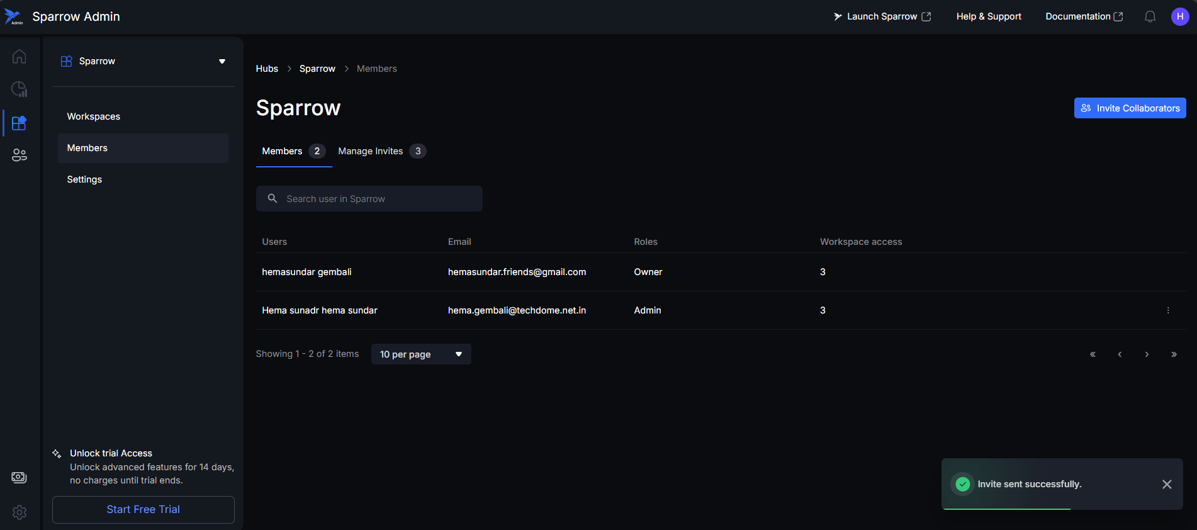
Task: Go to the next page arrow
Action: [1147, 354]
